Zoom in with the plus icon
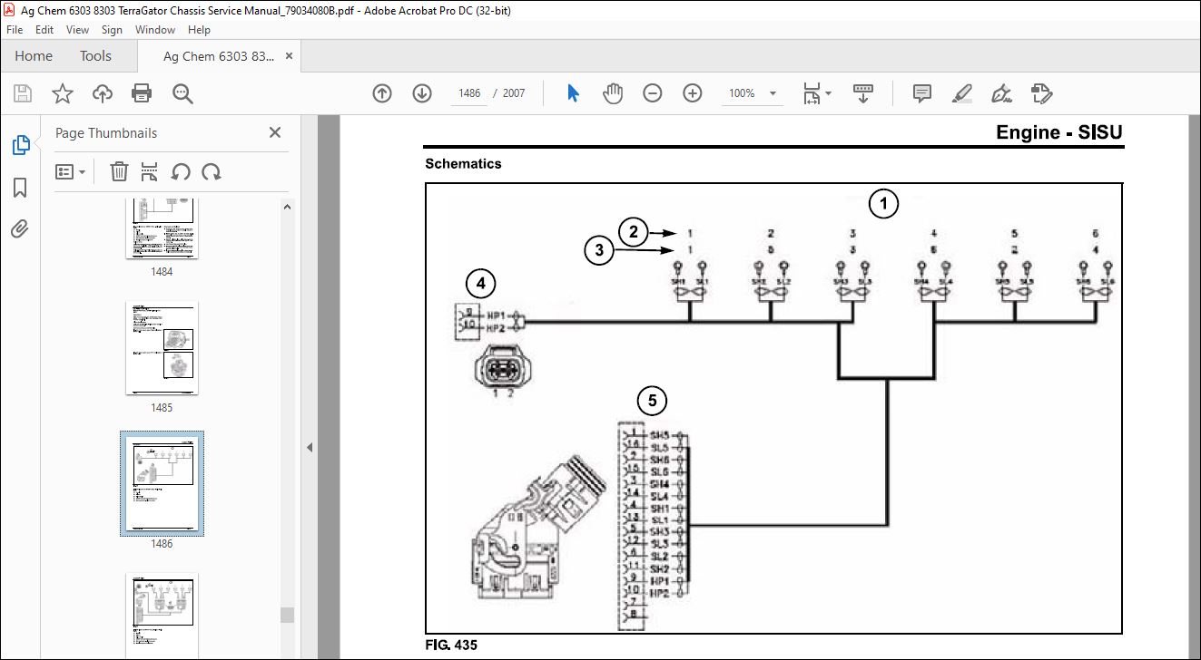The height and width of the screenshot is (660, 1201). pyautogui.click(x=693, y=93)
